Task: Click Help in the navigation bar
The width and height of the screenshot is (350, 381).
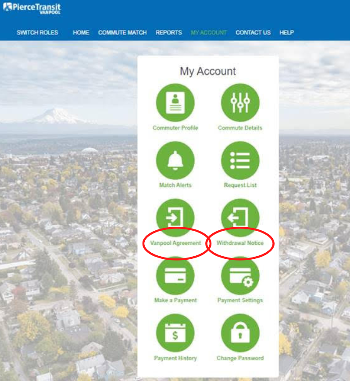Action: (x=286, y=33)
